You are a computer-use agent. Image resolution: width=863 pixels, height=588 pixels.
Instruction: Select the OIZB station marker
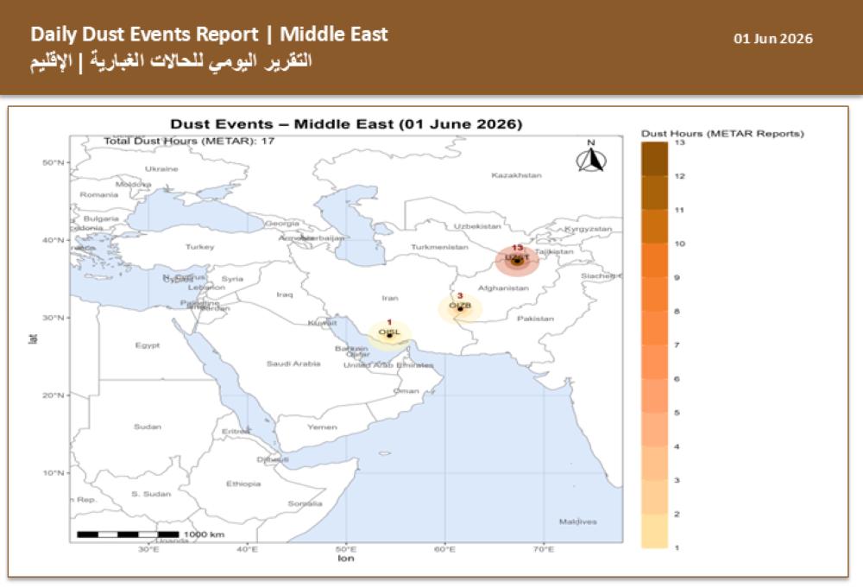[x=460, y=309]
